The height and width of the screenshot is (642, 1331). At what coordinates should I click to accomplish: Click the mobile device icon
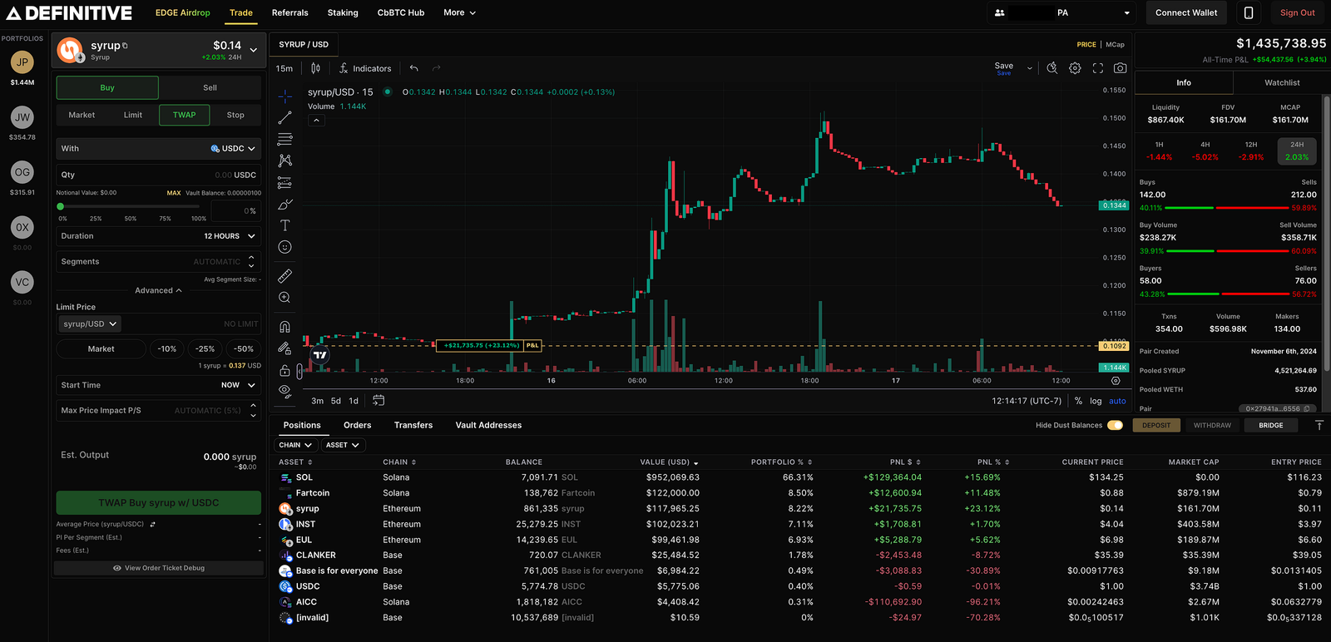1249,12
